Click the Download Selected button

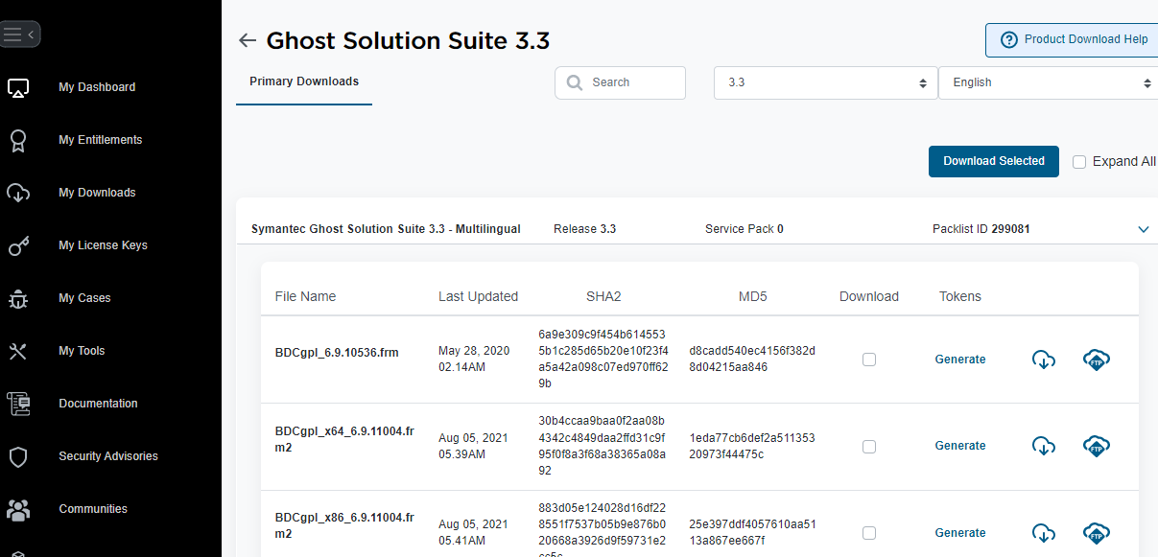click(x=994, y=161)
